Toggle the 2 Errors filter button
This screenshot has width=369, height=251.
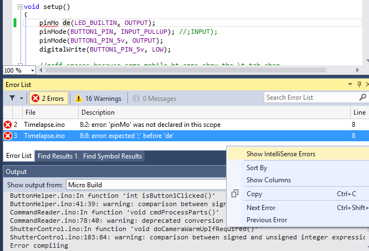point(48,98)
